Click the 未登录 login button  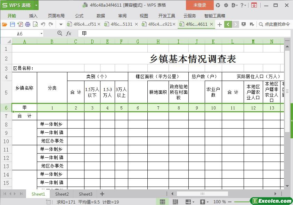pyautogui.click(x=200, y=5)
